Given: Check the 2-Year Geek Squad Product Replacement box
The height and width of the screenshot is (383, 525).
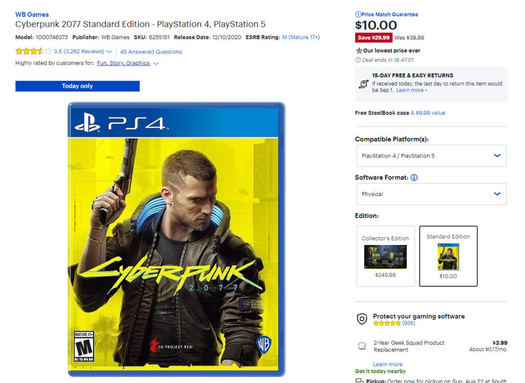Looking at the screenshot, I should click(x=362, y=346).
